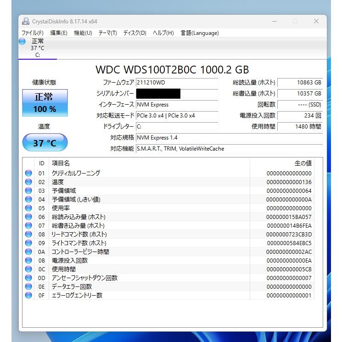Click the status icon for row 09 ライトコマンド数
The height and width of the screenshot is (342, 342).
28,243
